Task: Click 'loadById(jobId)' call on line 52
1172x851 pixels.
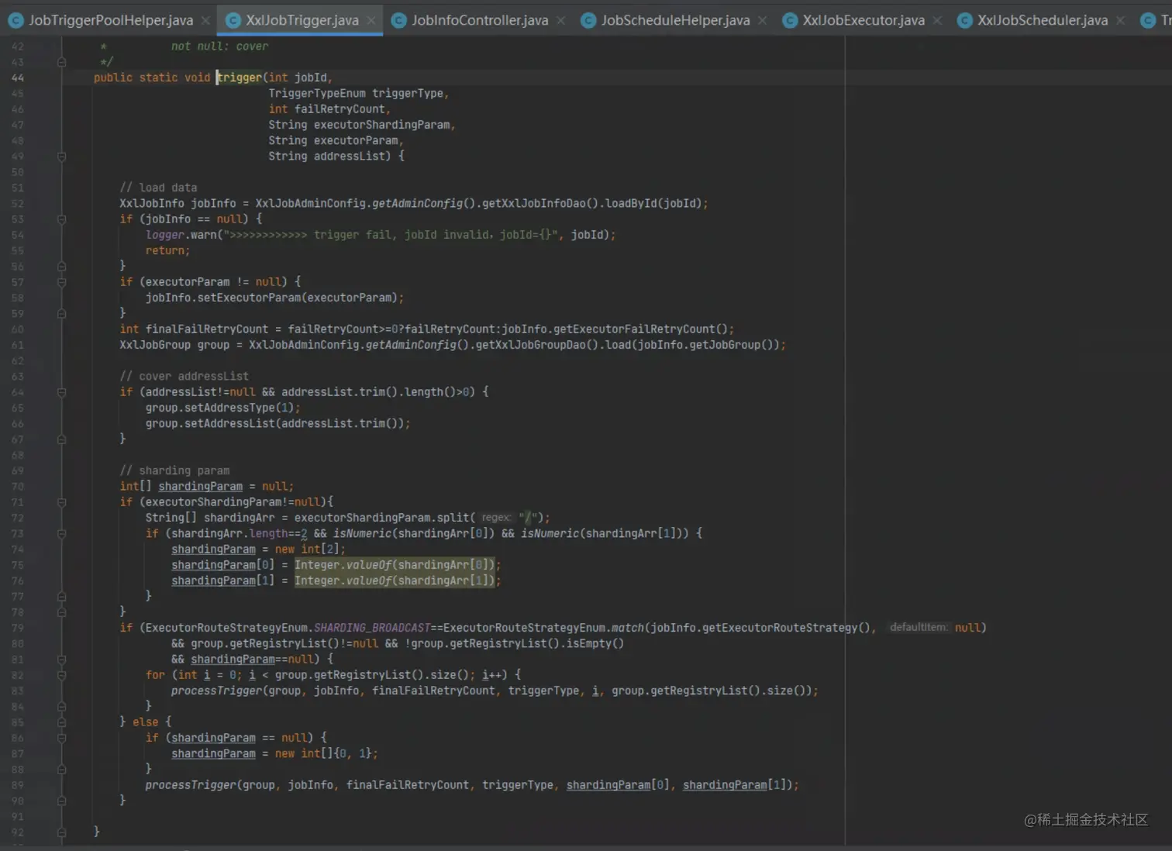Action: coord(653,204)
